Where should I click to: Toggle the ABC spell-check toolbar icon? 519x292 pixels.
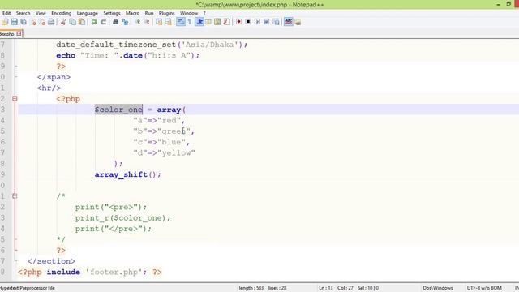coord(289,22)
